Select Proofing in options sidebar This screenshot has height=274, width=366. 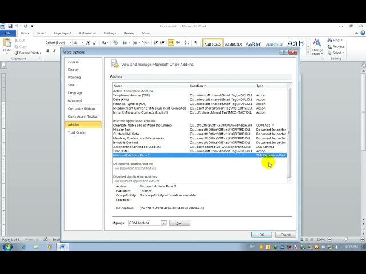pos(74,78)
